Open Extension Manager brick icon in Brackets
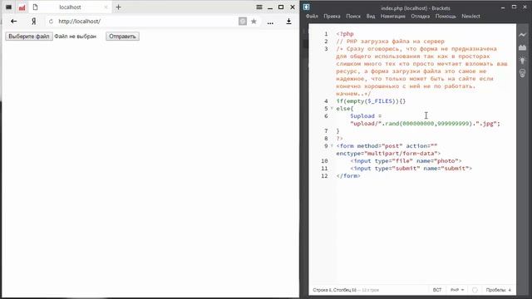This screenshot has height=299, width=532. [523, 47]
